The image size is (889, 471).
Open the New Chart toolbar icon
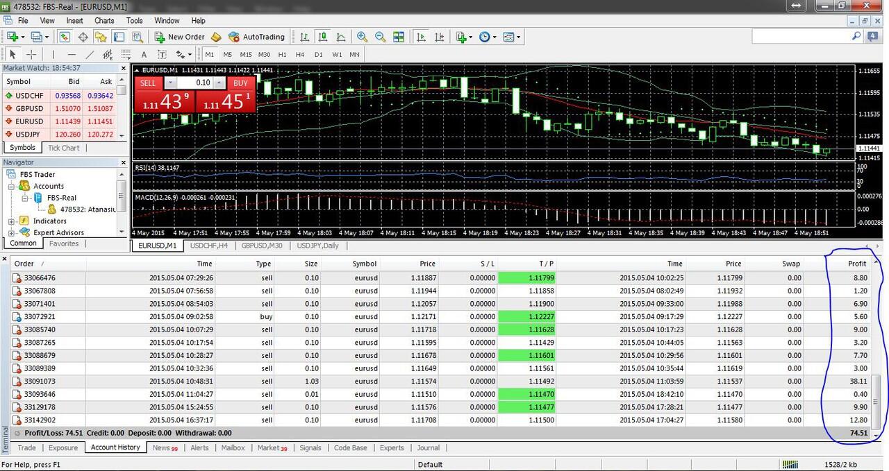click(13, 37)
